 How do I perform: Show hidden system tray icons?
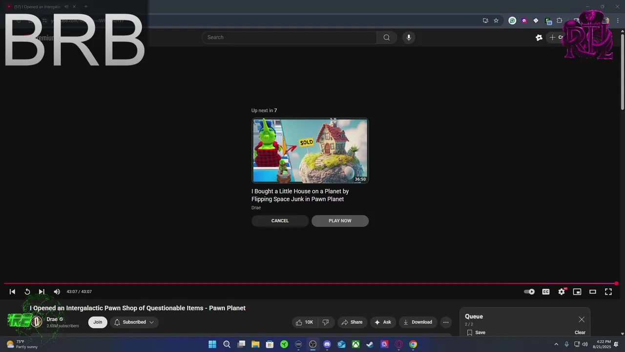556,344
